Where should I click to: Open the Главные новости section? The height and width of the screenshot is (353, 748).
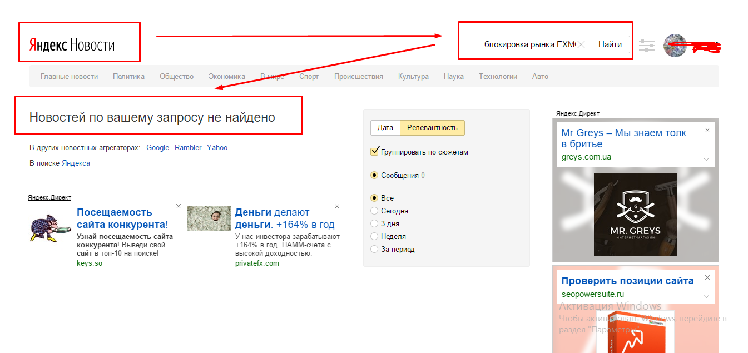(x=69, y=77)
